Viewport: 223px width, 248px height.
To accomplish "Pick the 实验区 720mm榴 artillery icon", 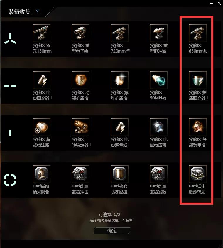I will click(x=120, y=33).
